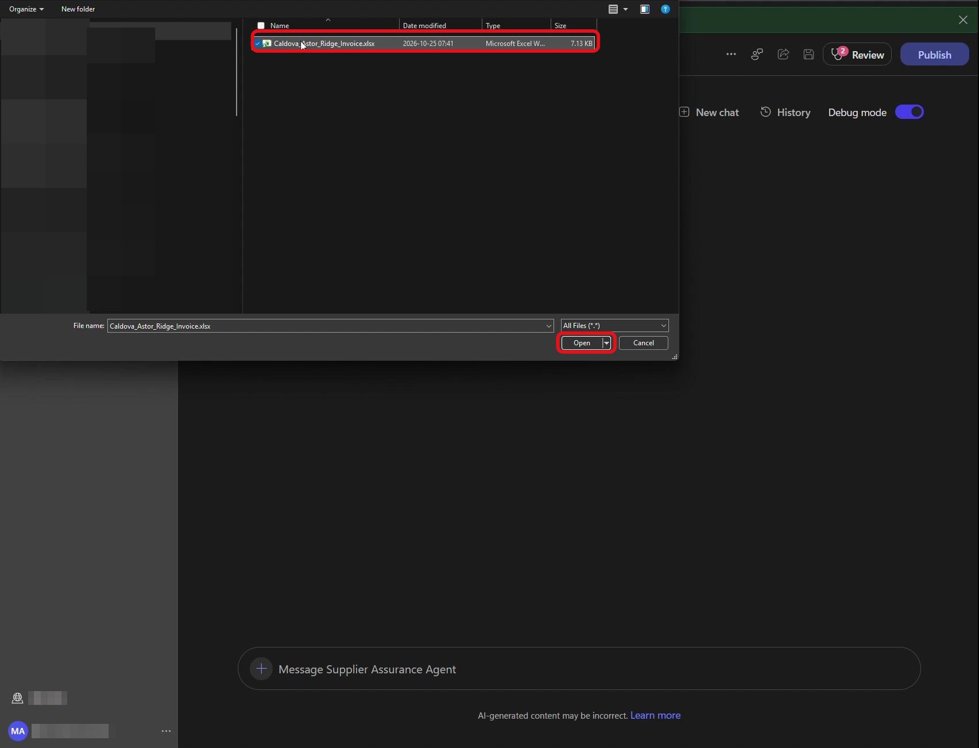Start a New chat
Viewport: 979px width, 748px height.
point(709,113)
